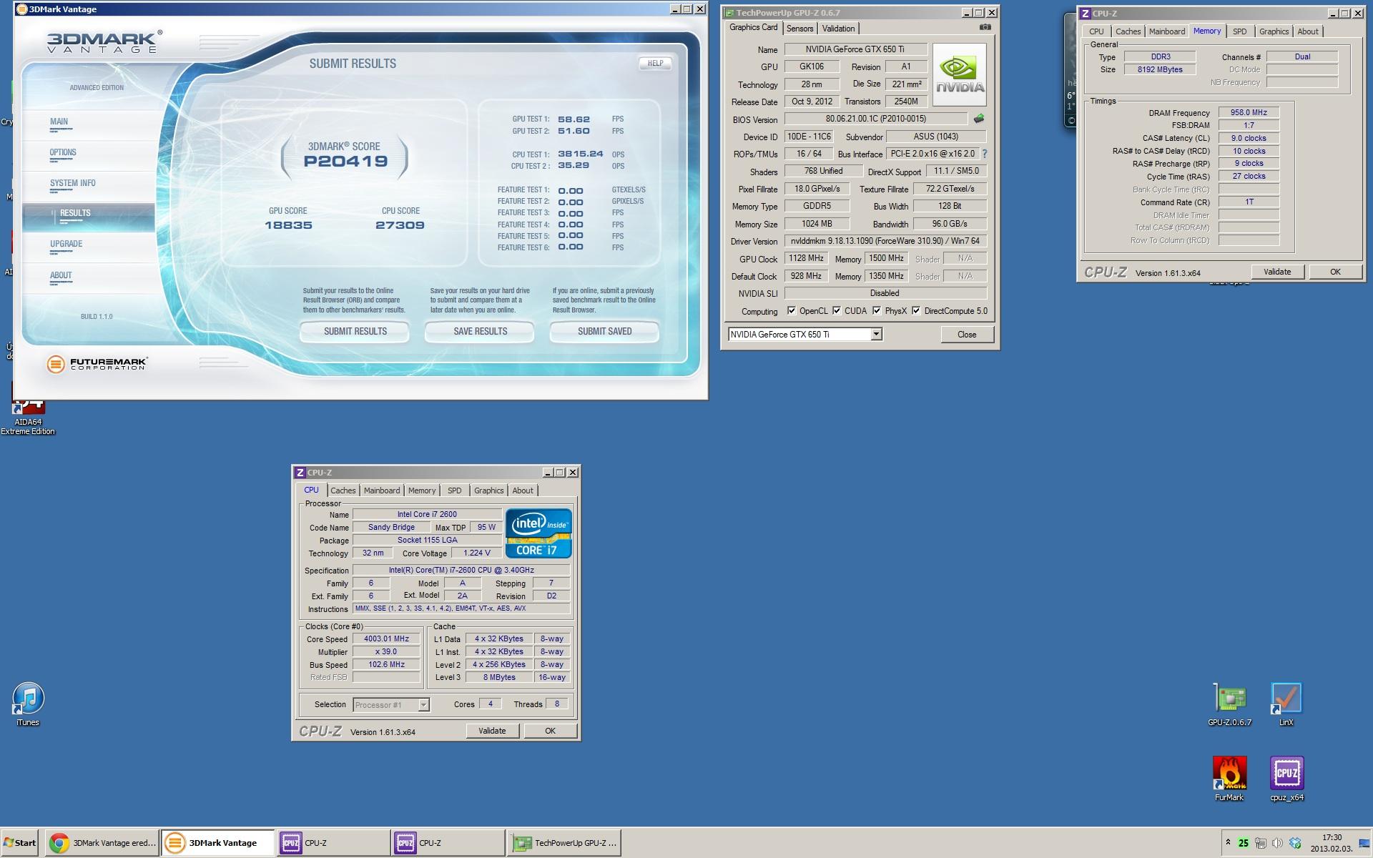Click the Driver Version field in GPU-Z
Screen dimensions: 1373x858
(x=885, y=241)
